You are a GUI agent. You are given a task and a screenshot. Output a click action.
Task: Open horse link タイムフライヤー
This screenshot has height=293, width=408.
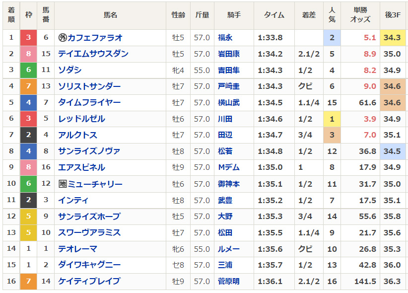(89, 102)
